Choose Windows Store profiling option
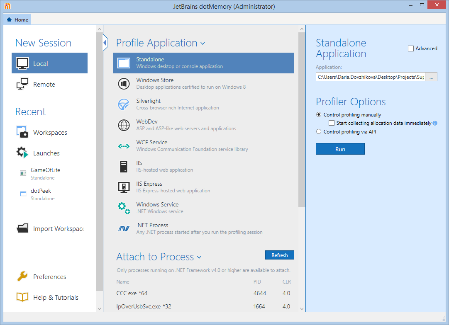Screen dimensions: 449x325 (x=203, y=84)
